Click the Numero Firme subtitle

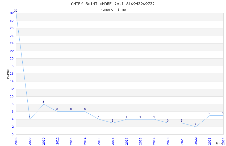click(113, 10)
